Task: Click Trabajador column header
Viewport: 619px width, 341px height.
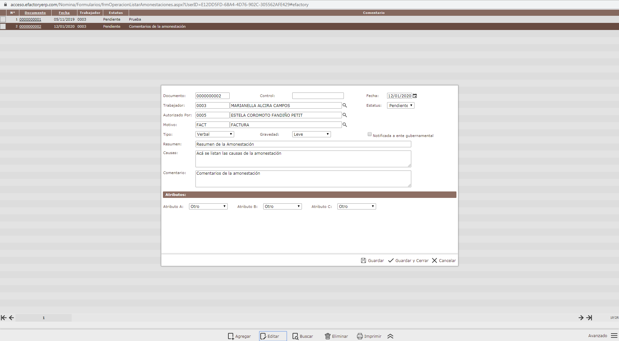Action: 90,13
